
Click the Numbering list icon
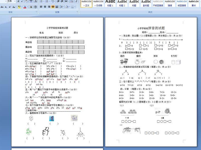[47, 1]
